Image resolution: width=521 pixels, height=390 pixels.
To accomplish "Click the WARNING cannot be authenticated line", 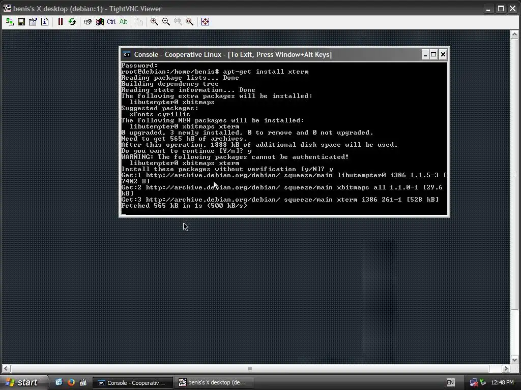I will click(x=235, y=157).
